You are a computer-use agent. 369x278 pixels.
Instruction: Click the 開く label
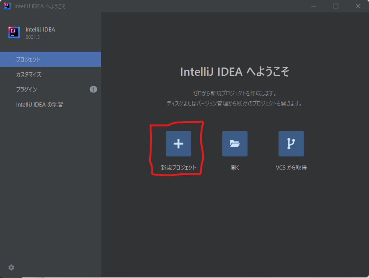click(x=235, y=167)
